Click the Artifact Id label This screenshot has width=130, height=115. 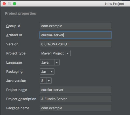(14, 35)
